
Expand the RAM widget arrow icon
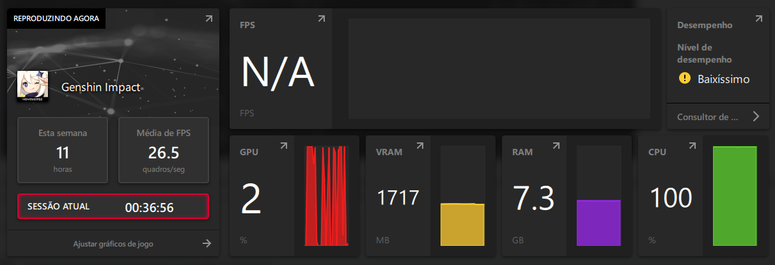556,146
